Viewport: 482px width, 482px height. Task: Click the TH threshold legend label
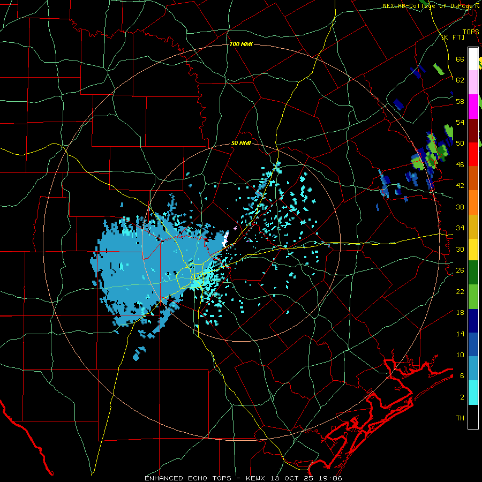(x=460, y=418)
